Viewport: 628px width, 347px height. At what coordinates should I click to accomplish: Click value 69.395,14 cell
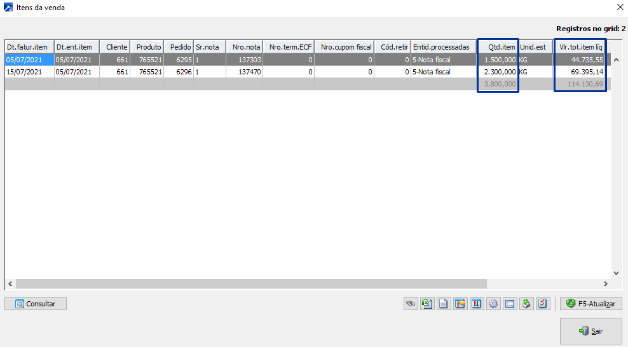(x=580, y=72)
